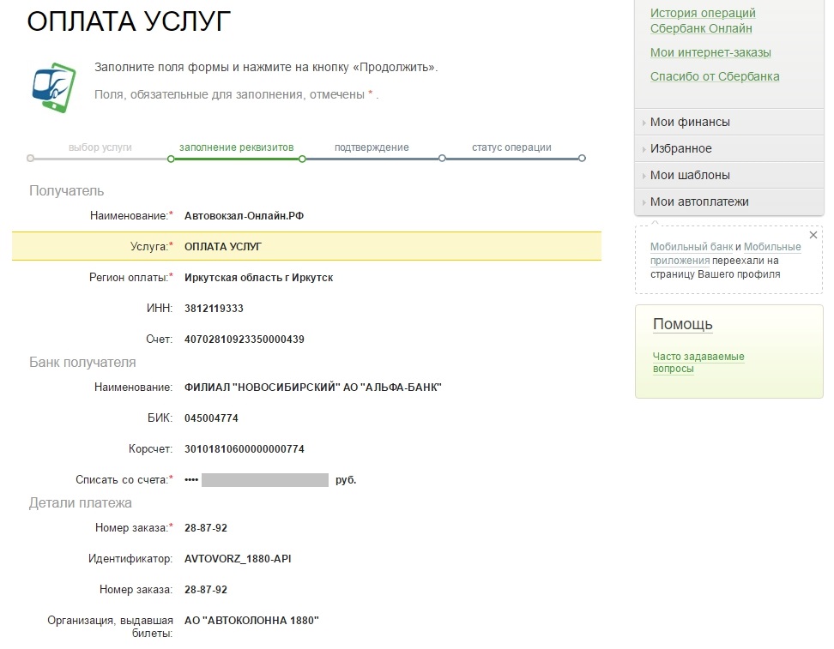Close the mobile bank notice box
The image size is (834, 649).
[x=813, y=235]
